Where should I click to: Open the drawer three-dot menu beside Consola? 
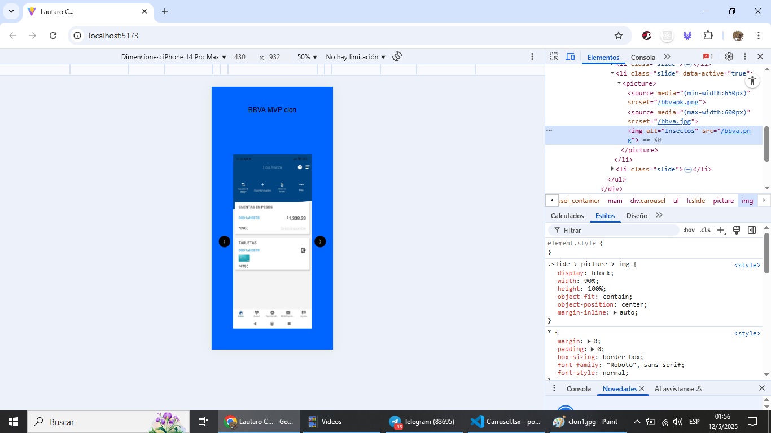coord(554,388)
